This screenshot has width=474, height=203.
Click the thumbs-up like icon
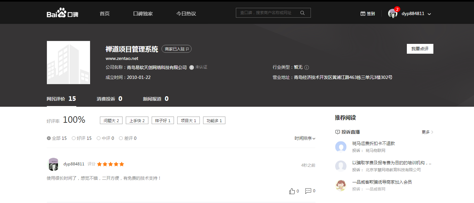(x=292, y=191)
